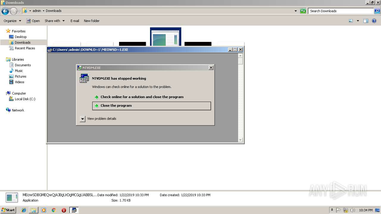Click the Date modified value in details pane

pyautogui.click(x=134, y=195)
